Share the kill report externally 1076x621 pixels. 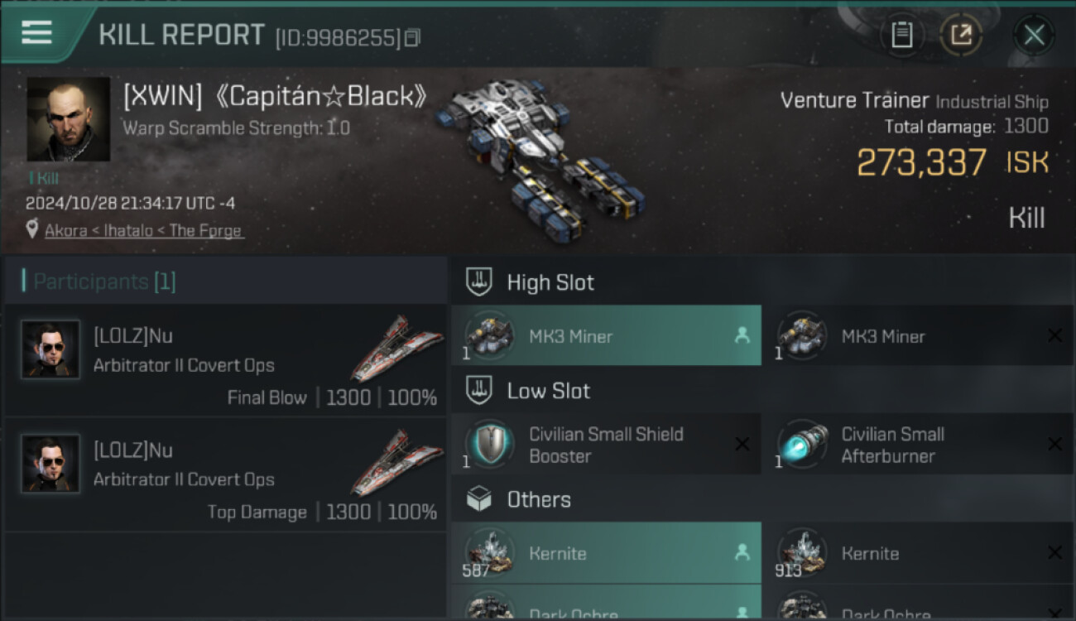click(x=961, y=35)
